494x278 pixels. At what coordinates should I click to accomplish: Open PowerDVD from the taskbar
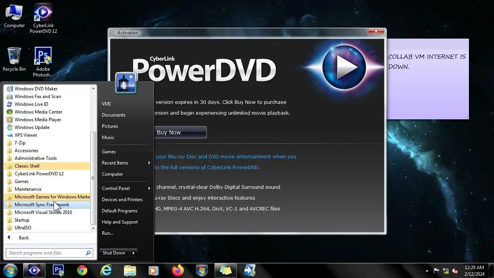(34, 270)
